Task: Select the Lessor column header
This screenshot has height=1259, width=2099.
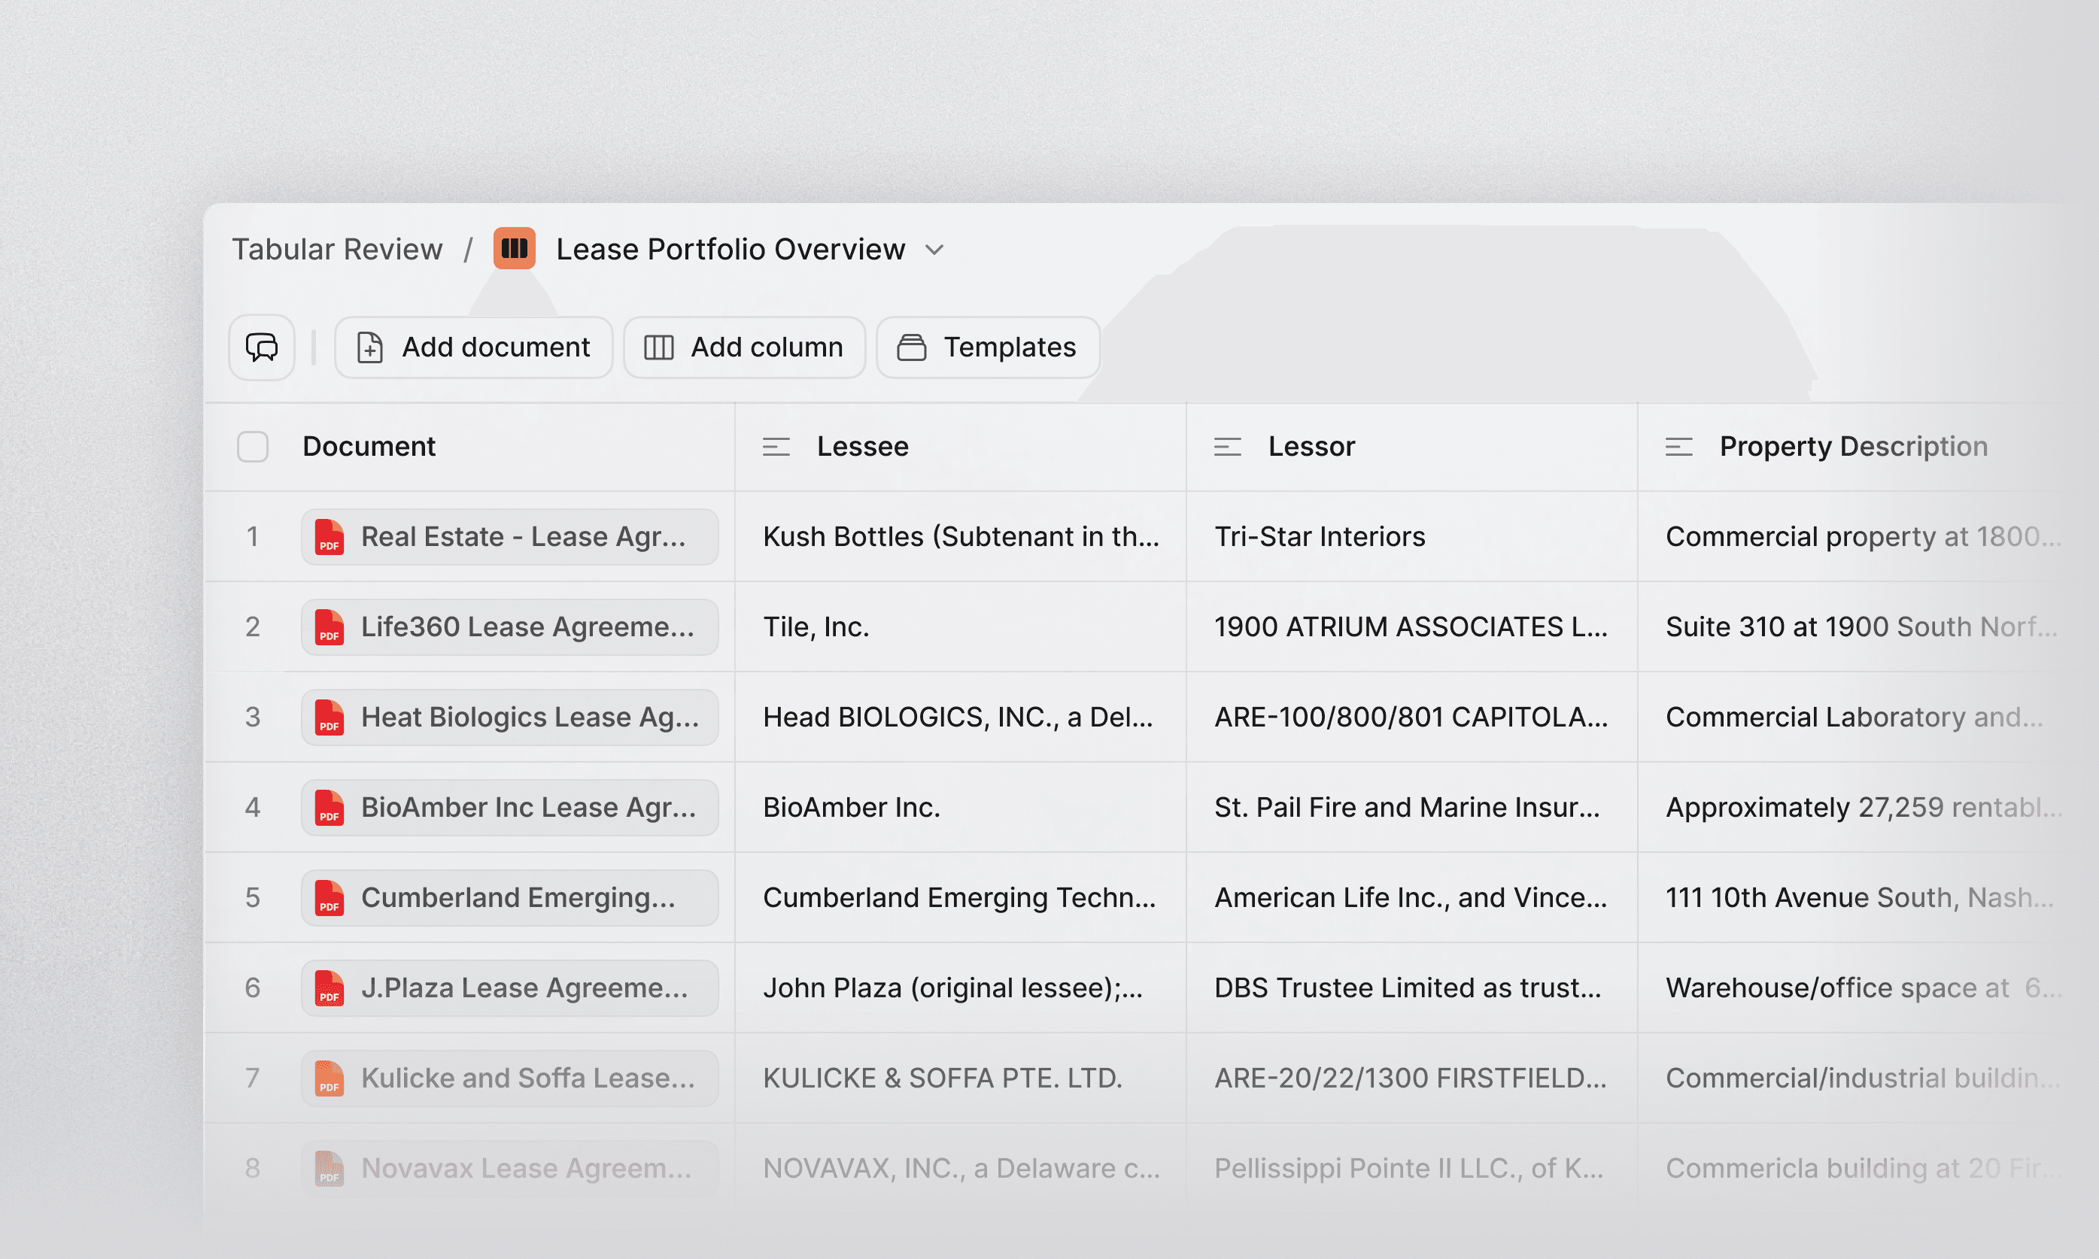Action: coord(1311,447)
